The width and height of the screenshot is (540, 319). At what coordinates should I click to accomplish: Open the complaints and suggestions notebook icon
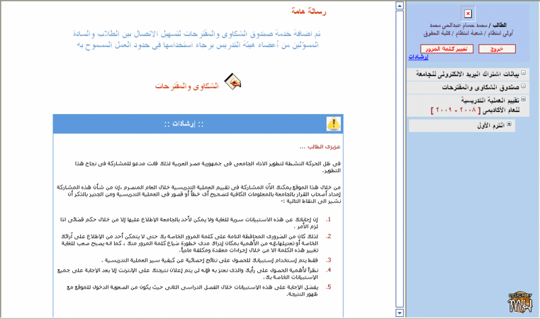click(233, 82)
